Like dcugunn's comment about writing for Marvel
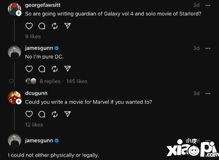Image resolution: width=219 pixels, height=160 pixels. pos(29,114)
